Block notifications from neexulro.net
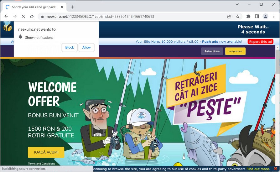Viewport: 280px width, 172px height. pyautogui.click(x=70, y=47)
